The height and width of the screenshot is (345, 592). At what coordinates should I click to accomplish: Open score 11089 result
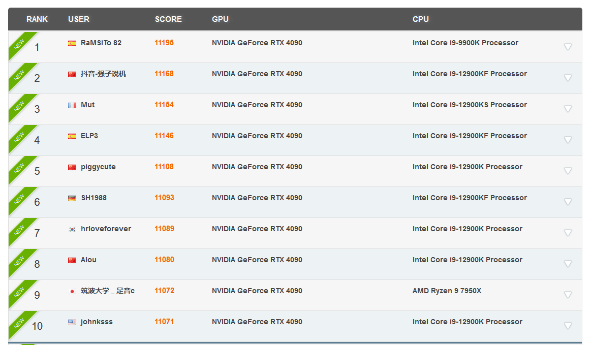click(x=164, y=228)
